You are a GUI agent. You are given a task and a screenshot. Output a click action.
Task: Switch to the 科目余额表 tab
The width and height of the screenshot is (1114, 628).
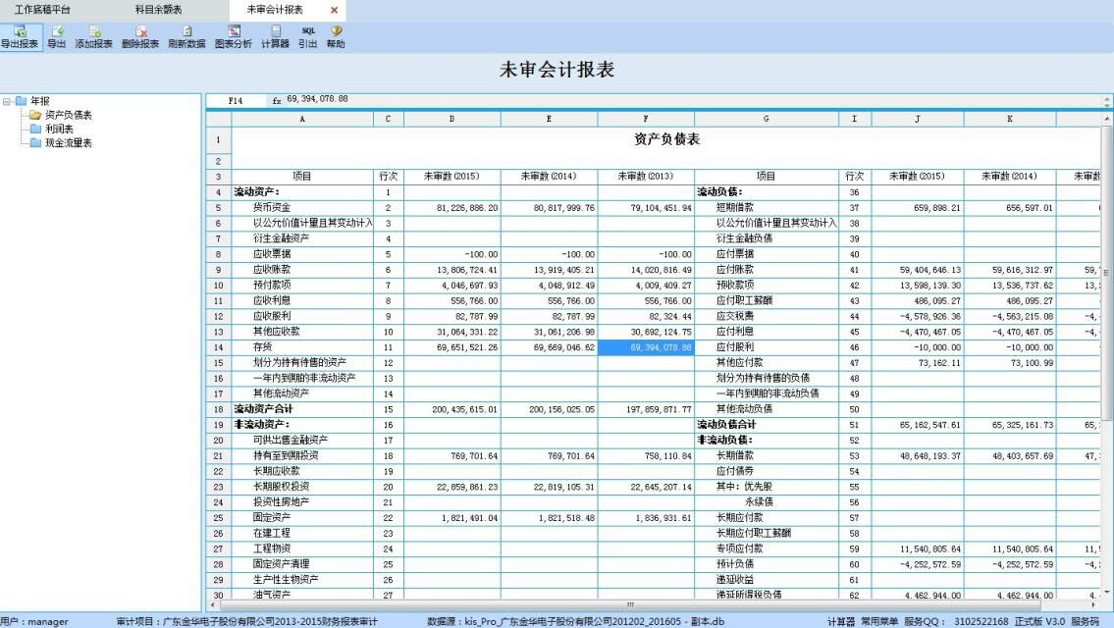coord(158,9)
